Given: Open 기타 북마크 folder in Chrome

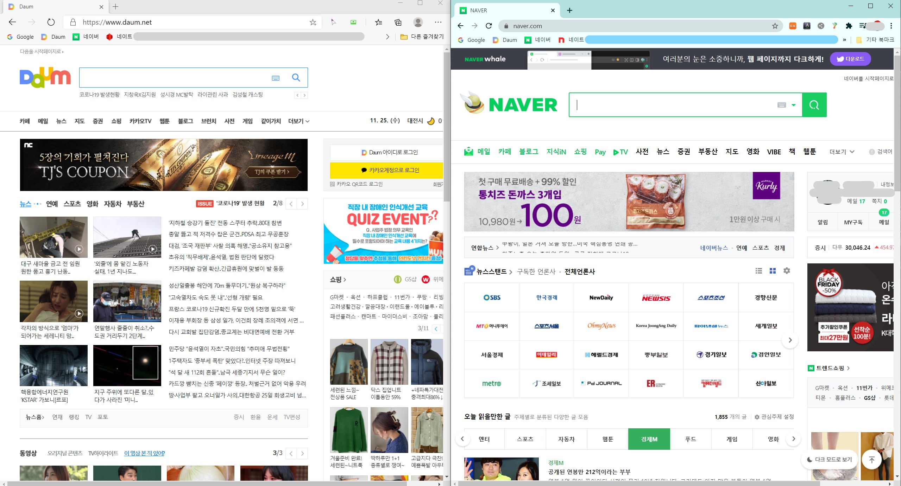Looking at the screenshot, I should click(875, 40).
